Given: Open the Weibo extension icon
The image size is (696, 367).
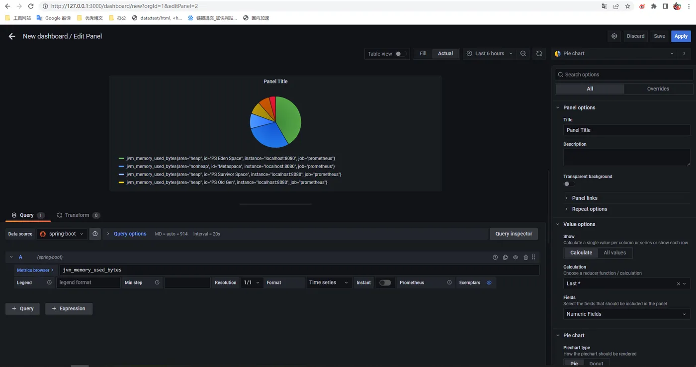Looking at the screenshot, I should 642,6.
